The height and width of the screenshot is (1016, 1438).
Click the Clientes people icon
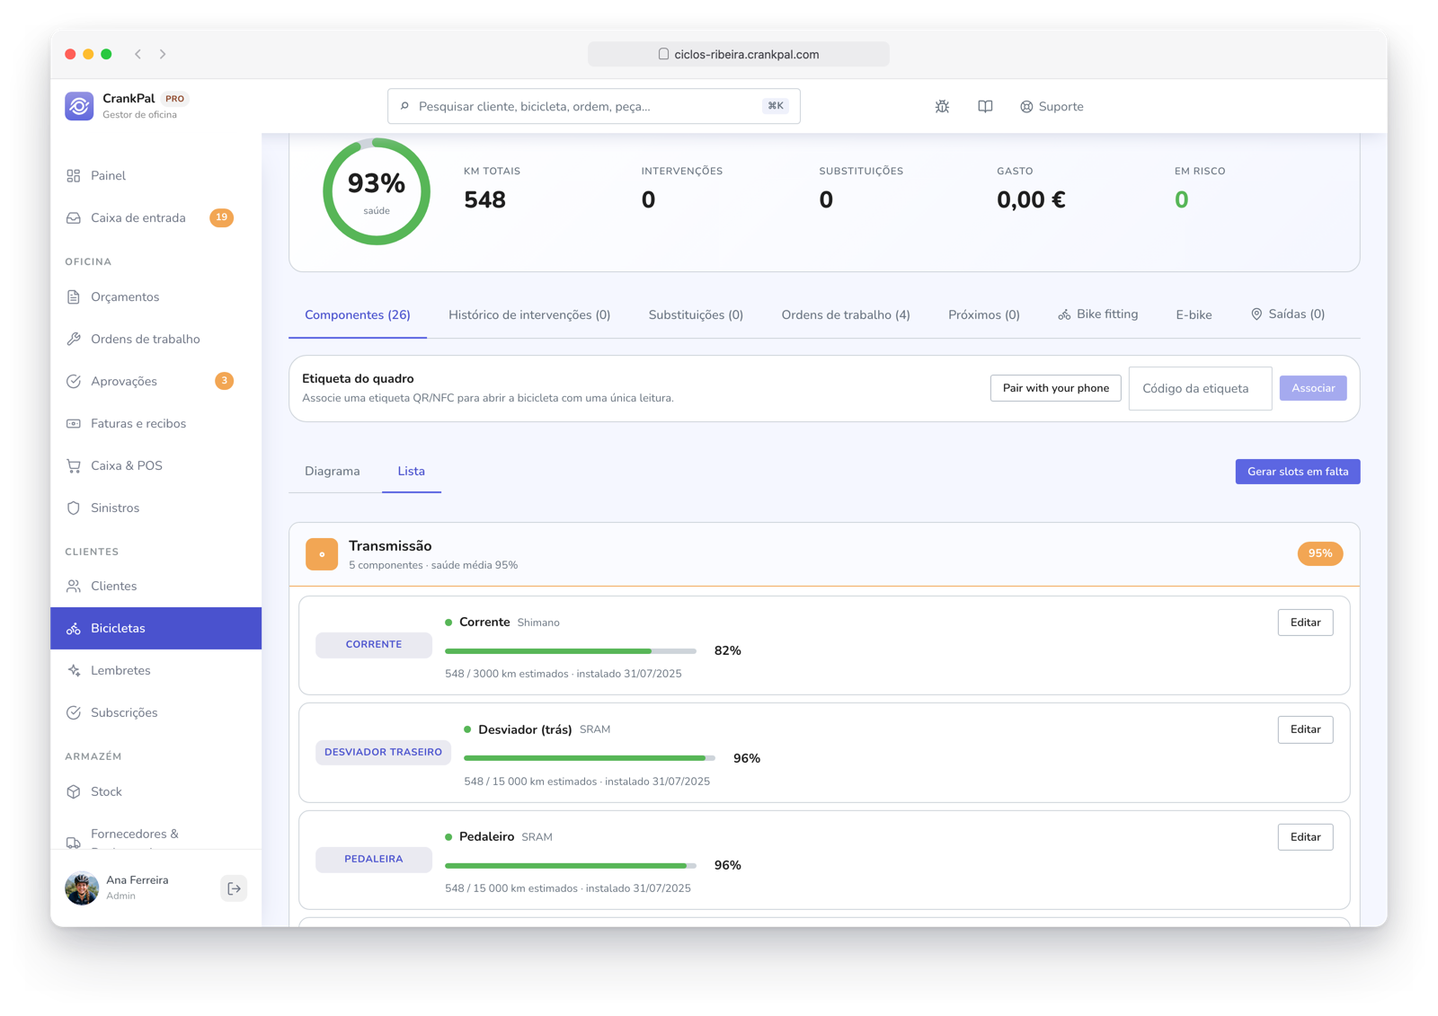(74, 586)
